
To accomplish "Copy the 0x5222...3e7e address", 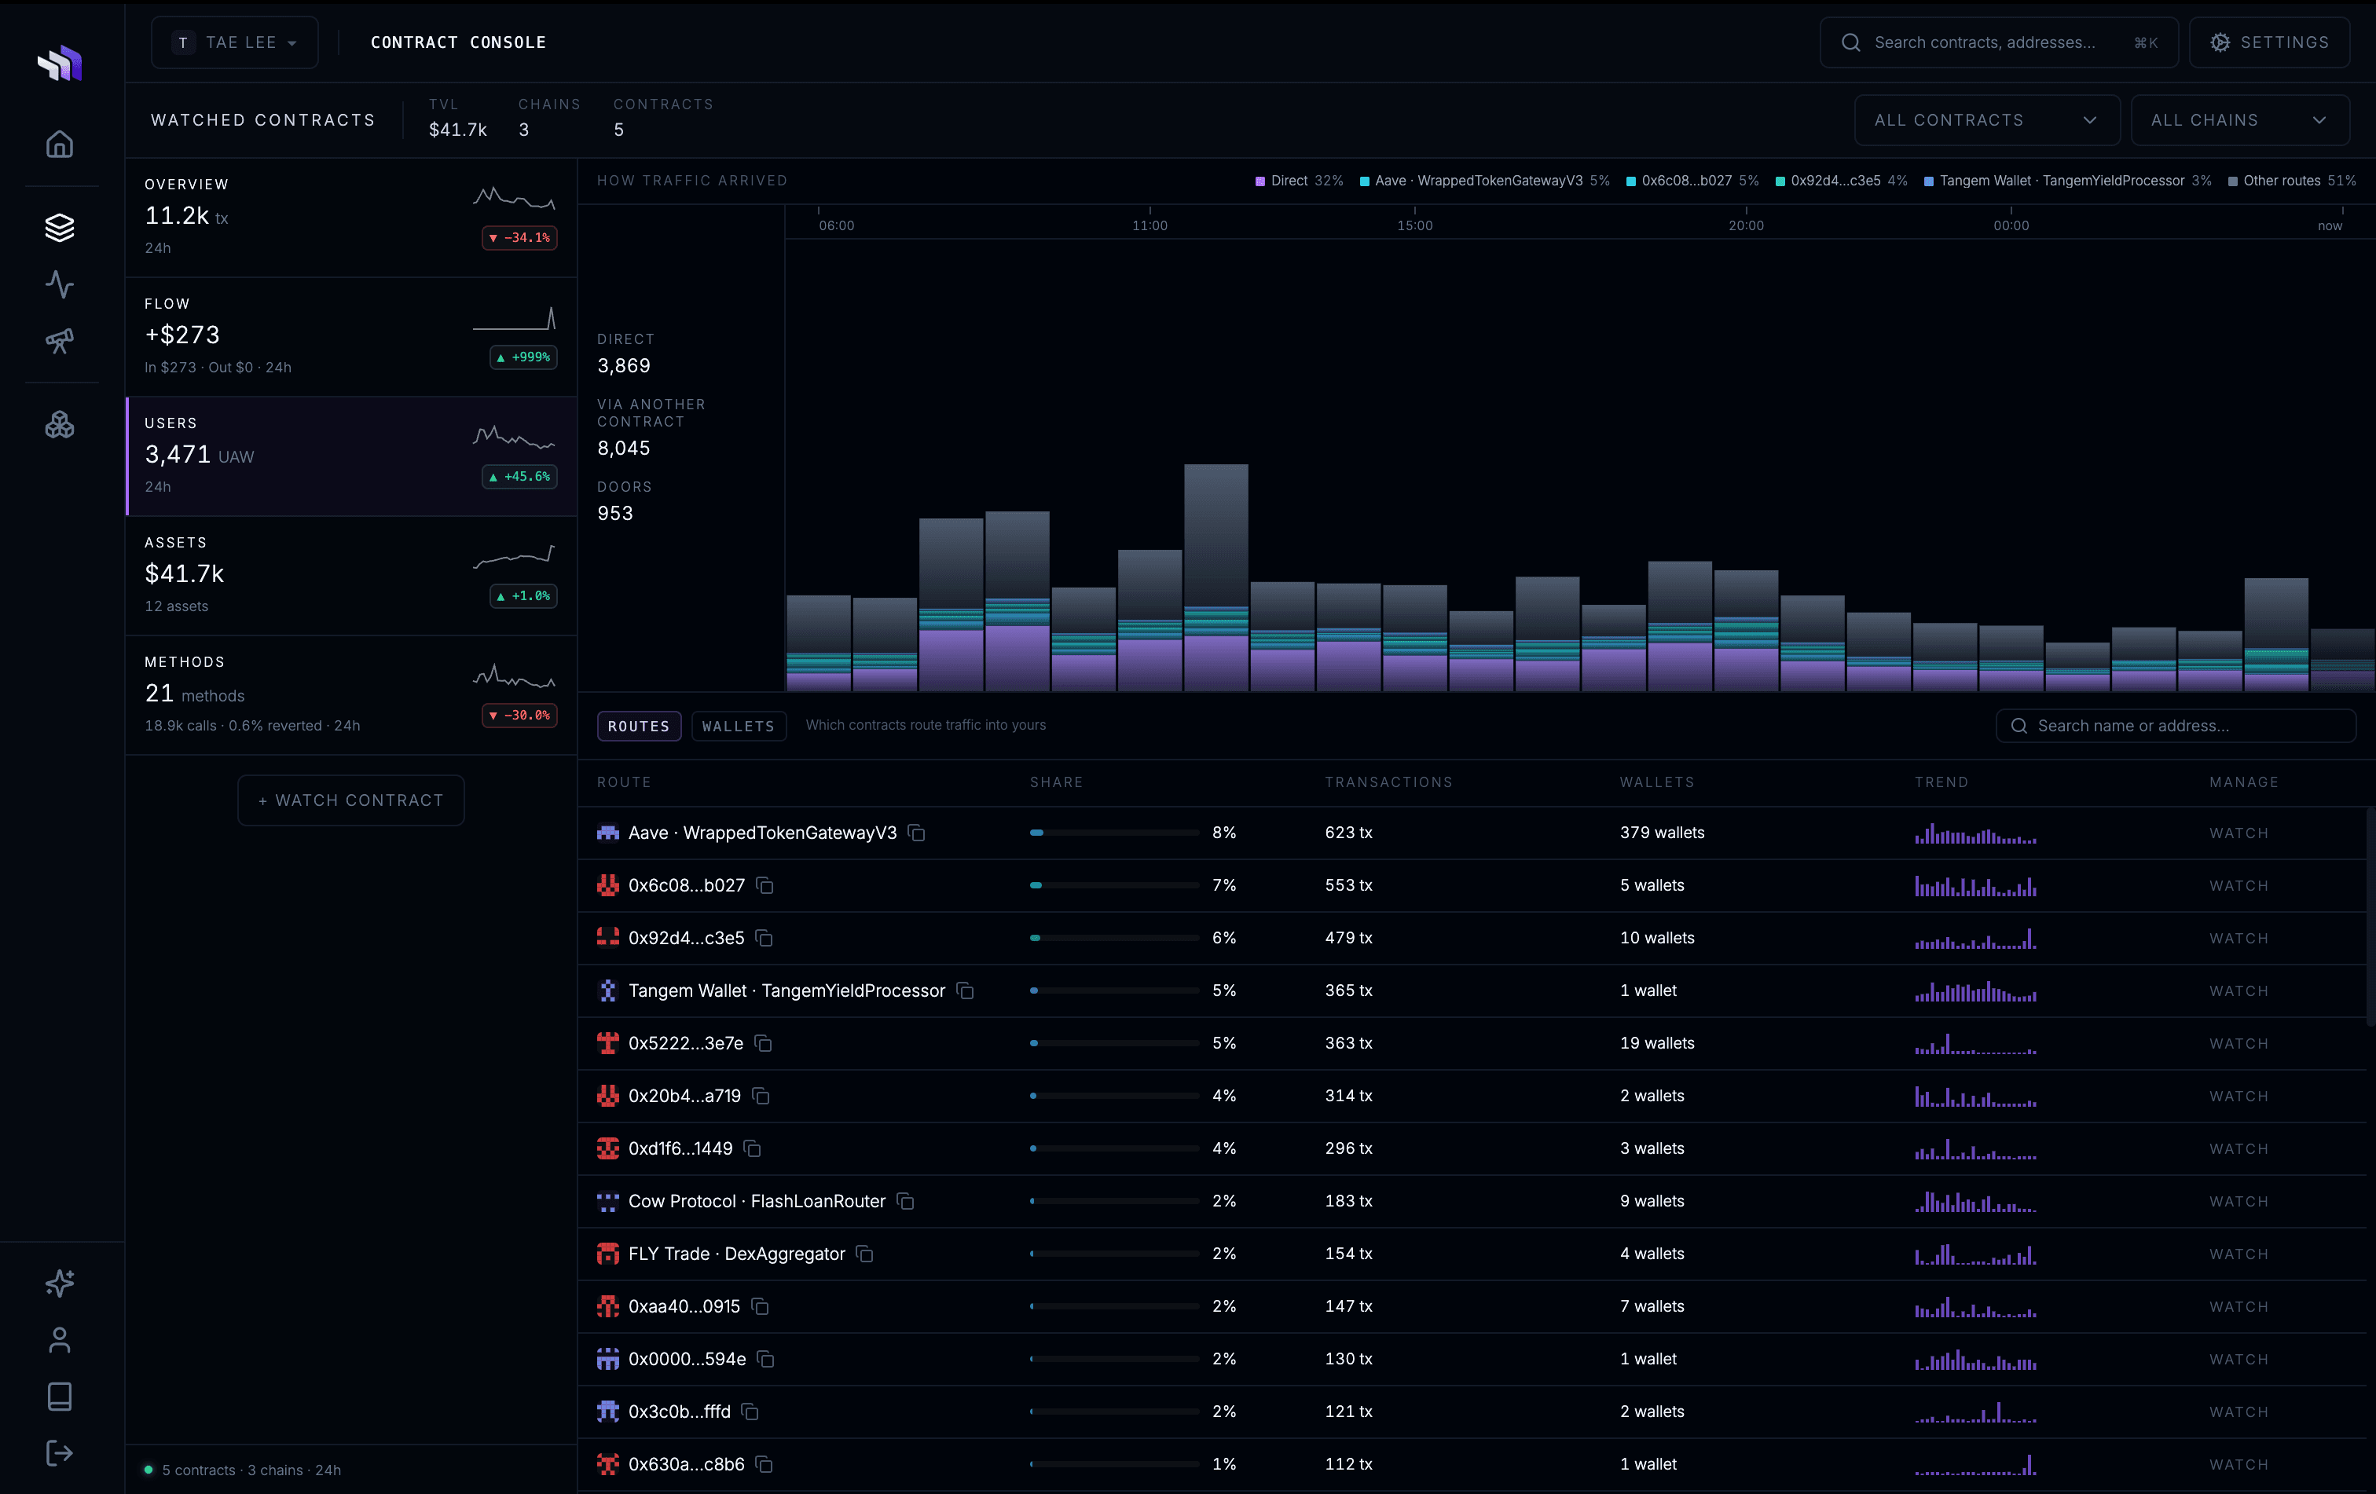I will tap(763, 1043).
